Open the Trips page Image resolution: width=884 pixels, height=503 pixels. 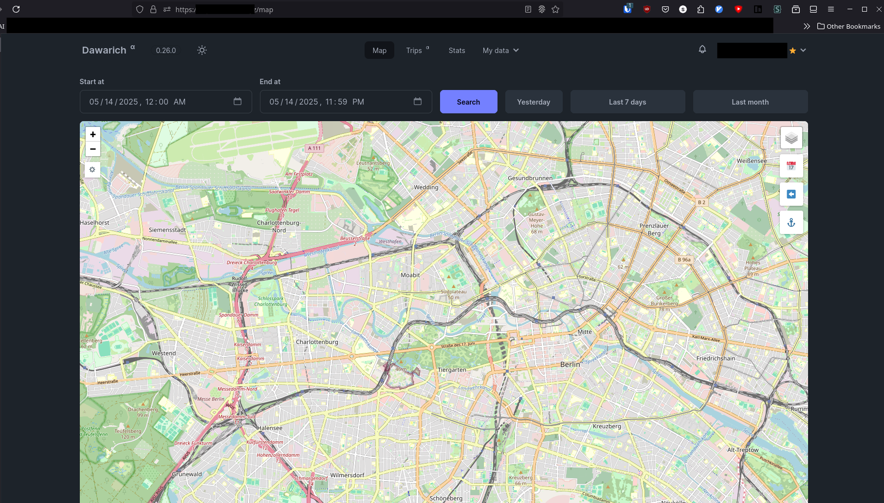pyautogui.click(x=418, y=51)
